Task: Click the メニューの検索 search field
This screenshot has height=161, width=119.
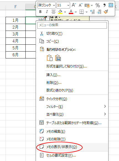Action: 72,25
